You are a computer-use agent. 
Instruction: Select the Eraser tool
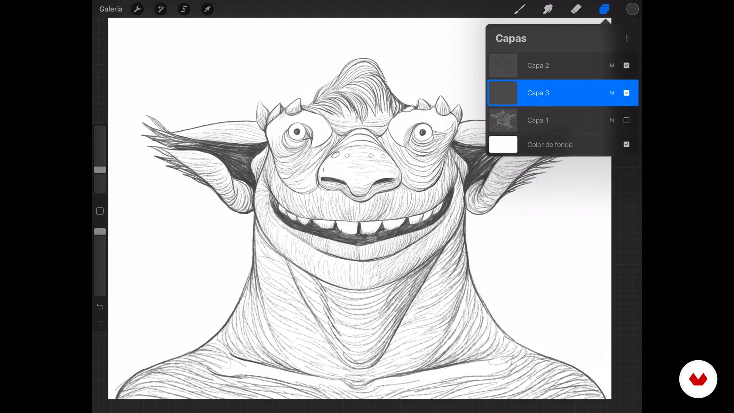(576, 9)
